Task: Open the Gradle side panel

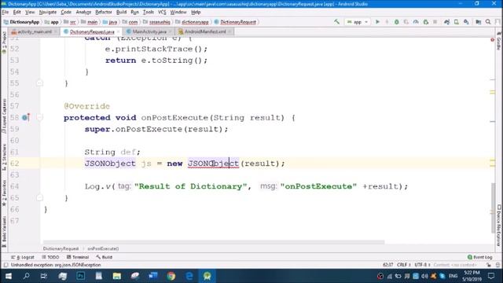Action: pos(499,42)
